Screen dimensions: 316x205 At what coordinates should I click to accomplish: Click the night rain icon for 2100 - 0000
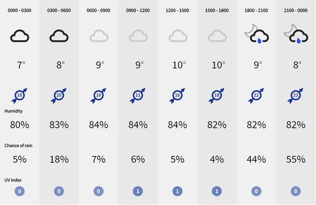296,33
